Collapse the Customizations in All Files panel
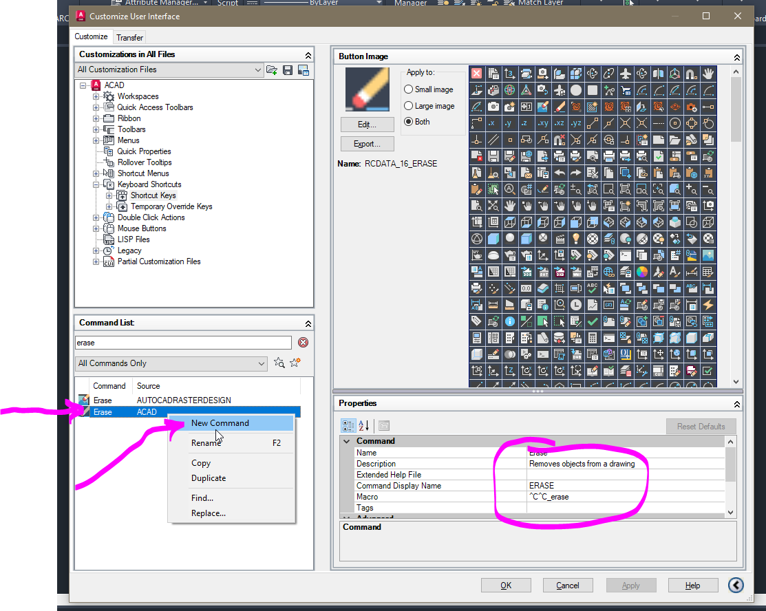The image size is (766, 611). [308, 55]
